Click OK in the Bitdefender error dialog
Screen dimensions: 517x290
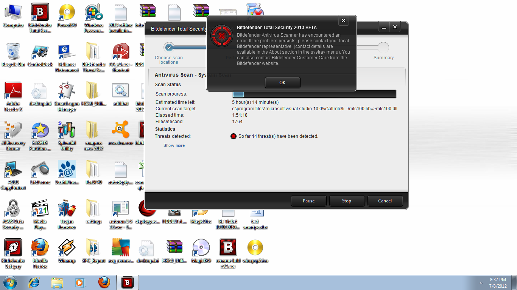point(282,83)
